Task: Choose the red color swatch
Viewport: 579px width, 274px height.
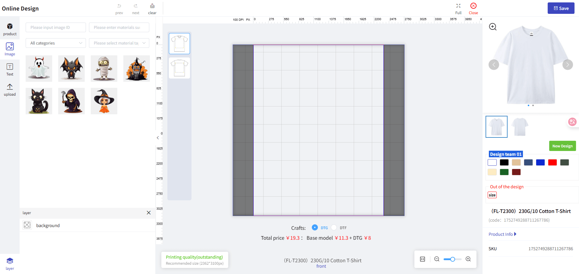Action: (552, 162)
